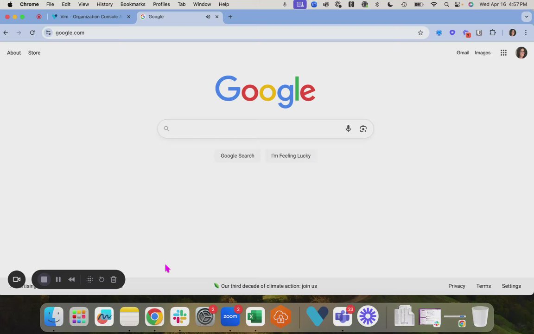This screenshot has height=334, width=534.
Task: Open Spotlight search in the menu bar
Action: click(x=446, y=5)
